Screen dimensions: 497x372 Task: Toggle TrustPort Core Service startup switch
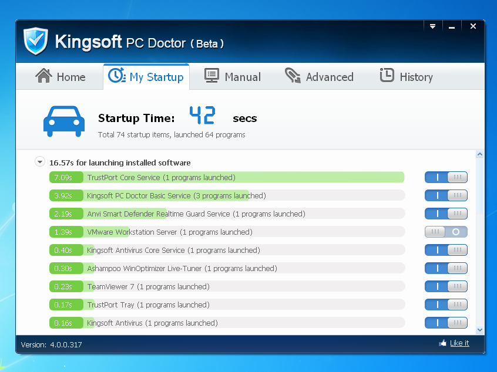coord(446,177)
